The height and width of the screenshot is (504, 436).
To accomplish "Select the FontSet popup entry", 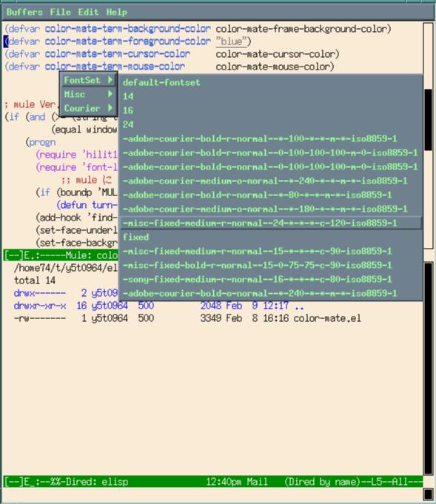I will click(88, 80).
